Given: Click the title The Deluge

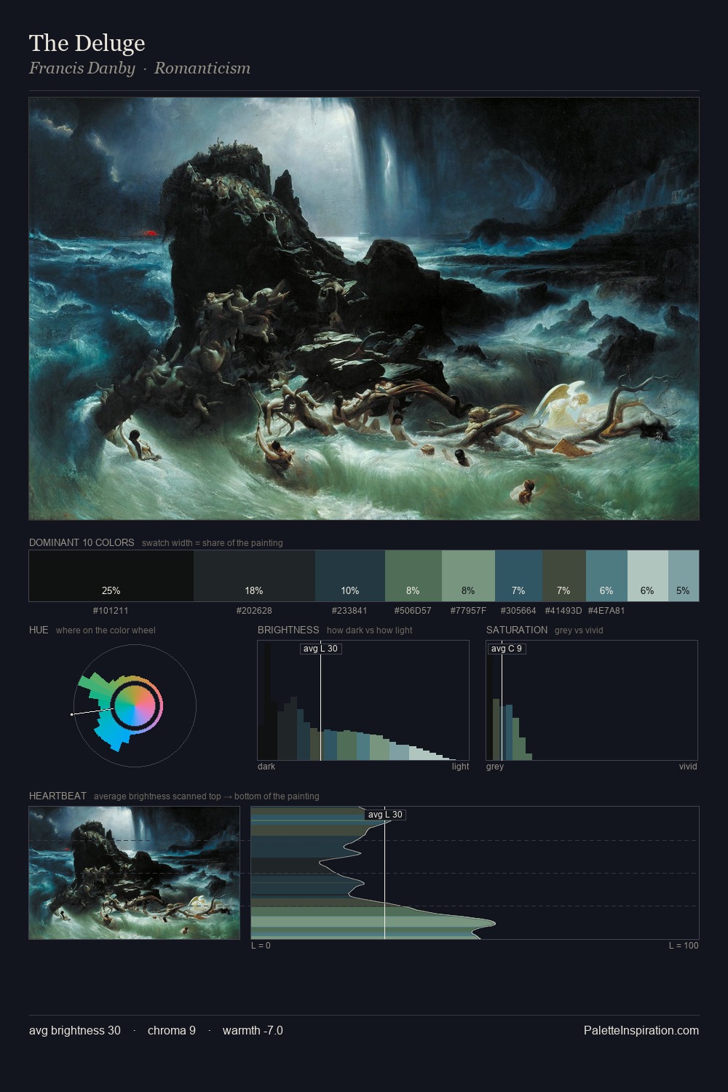Looking at the screenshot, I should [87, 43].
